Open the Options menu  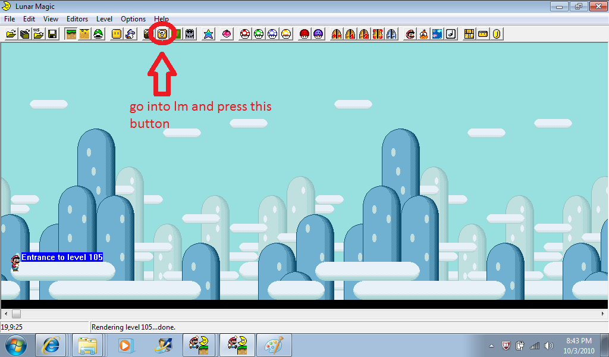(x=133, y=19)
